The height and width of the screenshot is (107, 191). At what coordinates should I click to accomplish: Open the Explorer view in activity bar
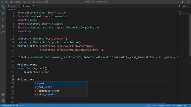point(3,7)
